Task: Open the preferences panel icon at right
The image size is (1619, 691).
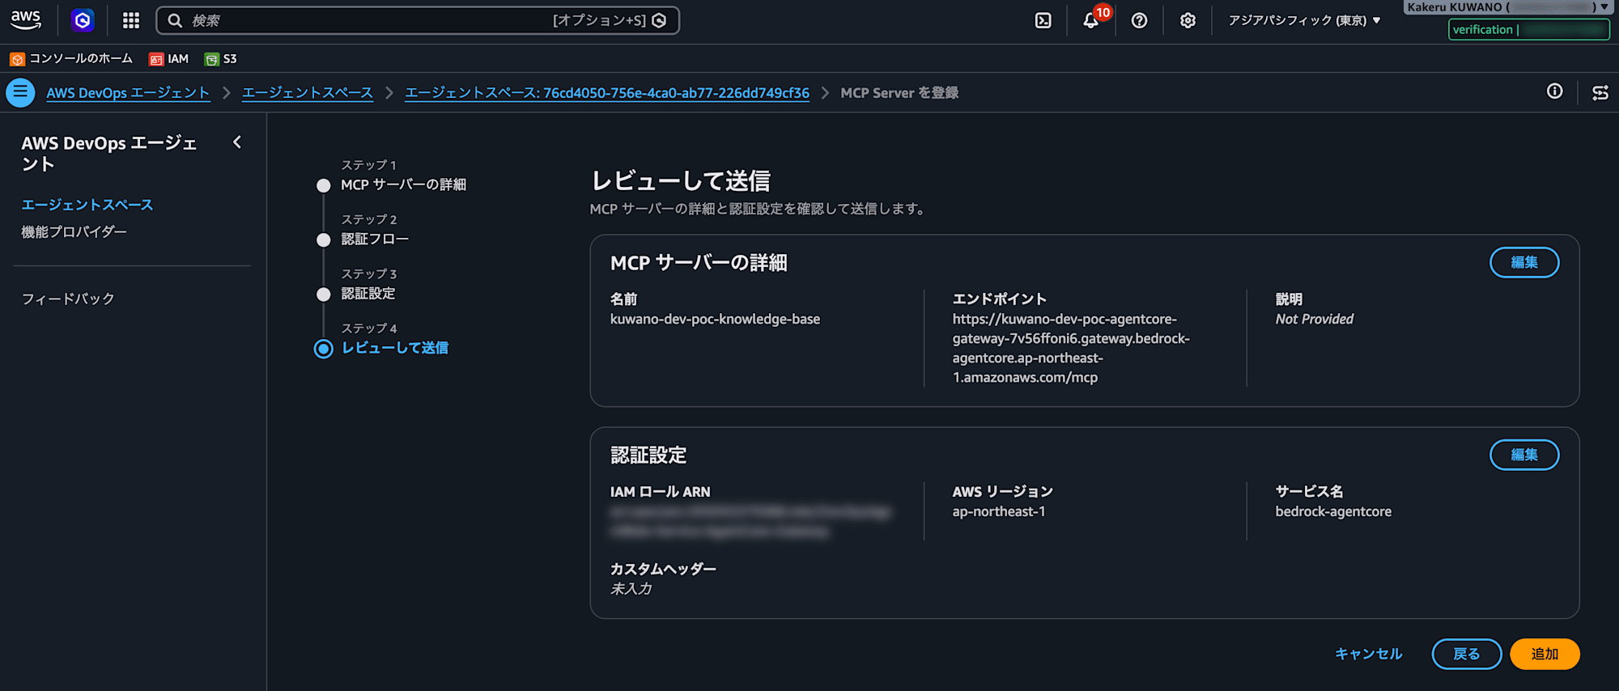Action: (1600, 92)
